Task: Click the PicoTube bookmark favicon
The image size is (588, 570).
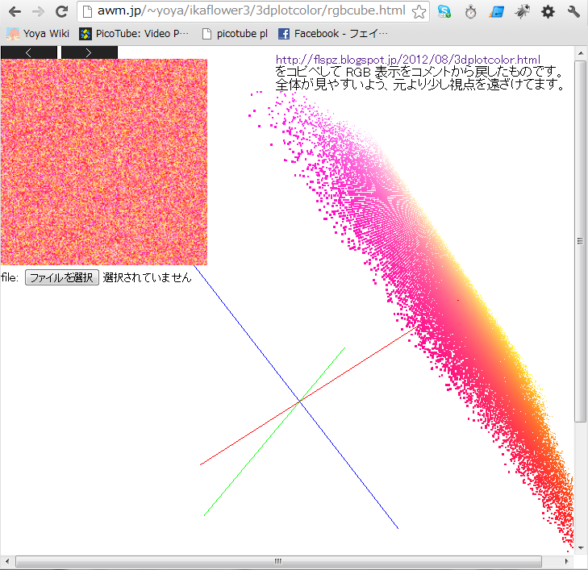Action: 85,34
